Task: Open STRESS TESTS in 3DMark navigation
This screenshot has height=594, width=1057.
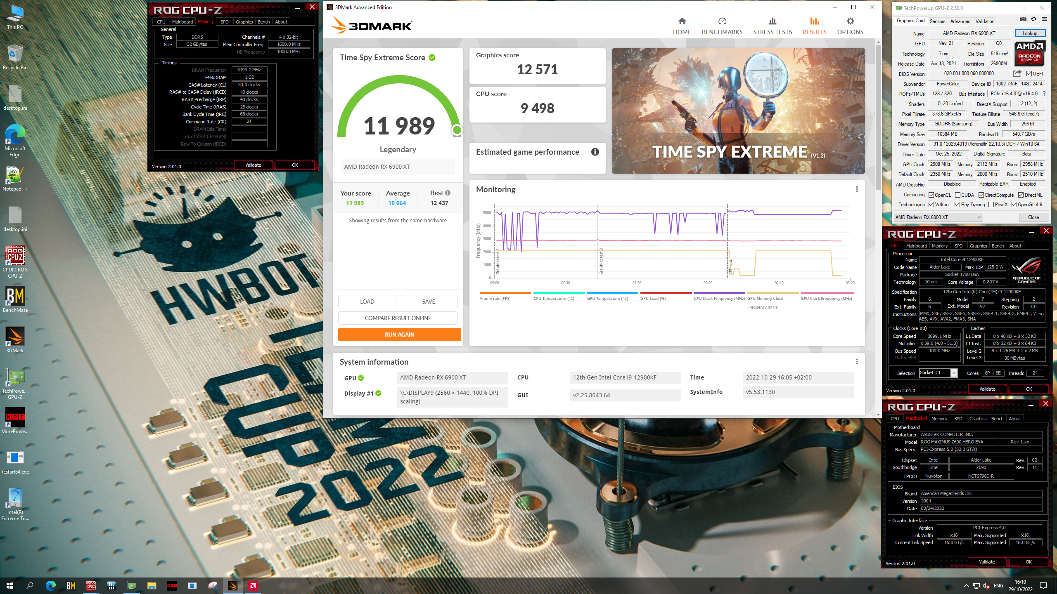Action: click(772, 26)
